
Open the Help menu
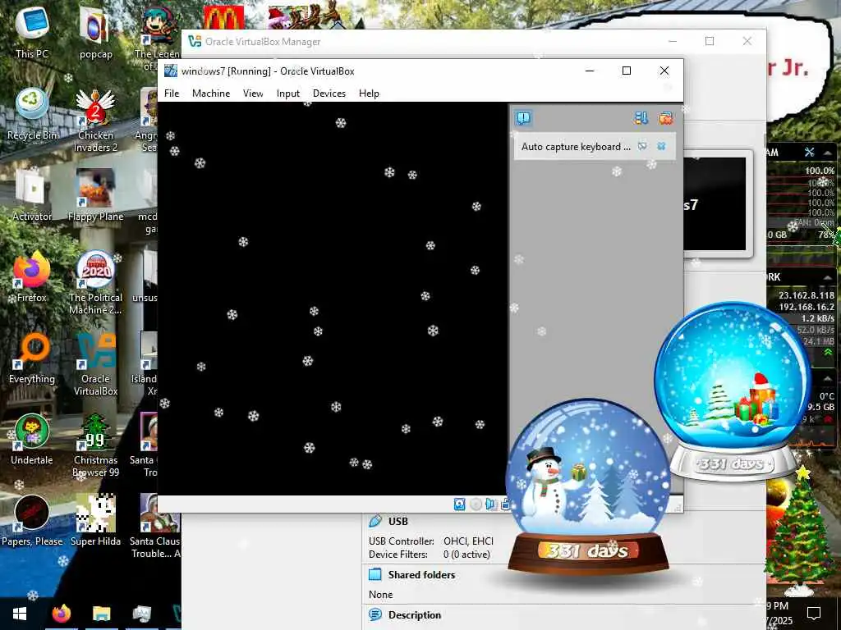pos(369,94)
